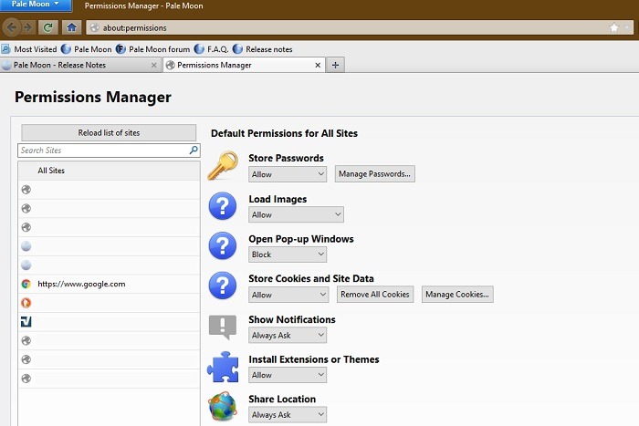639x426 pixels.
Task: Click the magnifier icon in Search Sites
Action: (194, 151)
